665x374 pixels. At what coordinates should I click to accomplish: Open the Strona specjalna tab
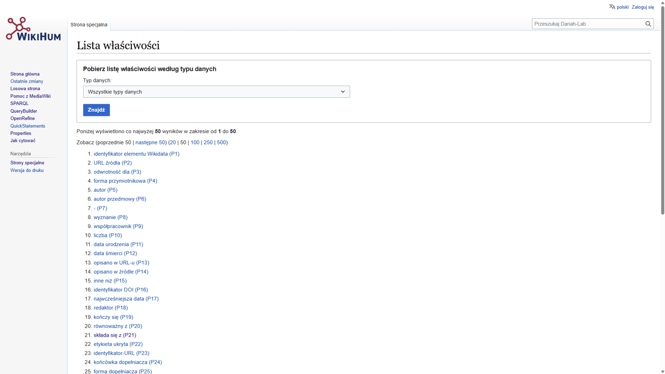[89, 24]
